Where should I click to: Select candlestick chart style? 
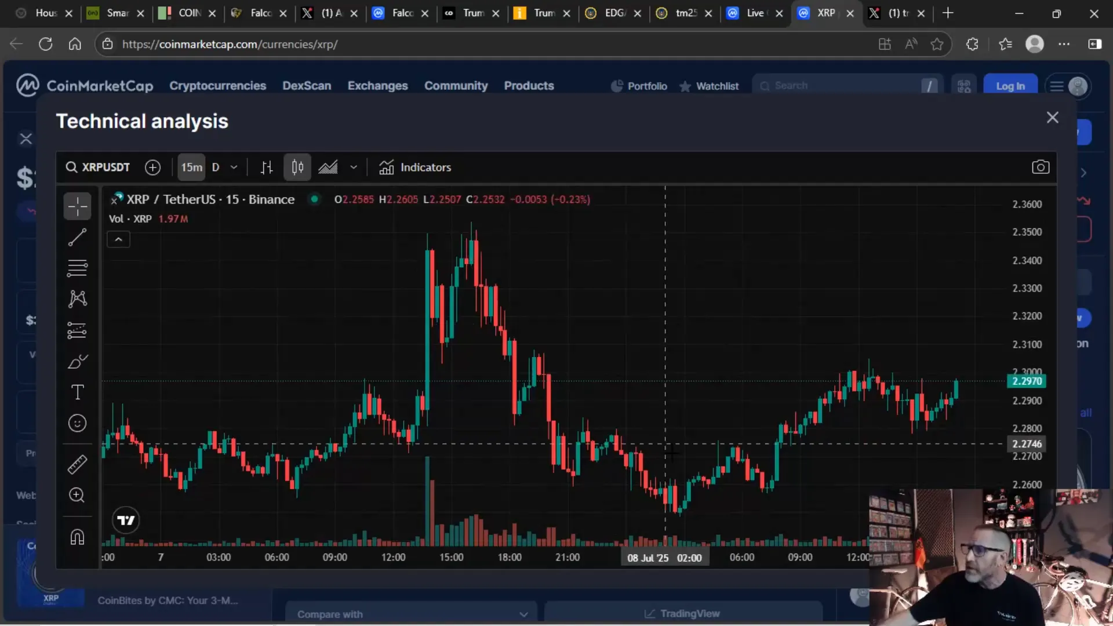(x=297, y=168)
